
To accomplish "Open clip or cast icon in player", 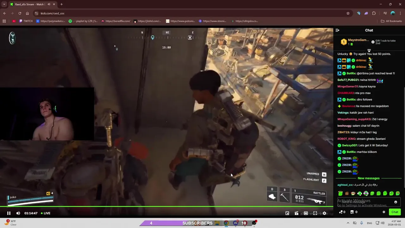I will (x=296, y=213).
